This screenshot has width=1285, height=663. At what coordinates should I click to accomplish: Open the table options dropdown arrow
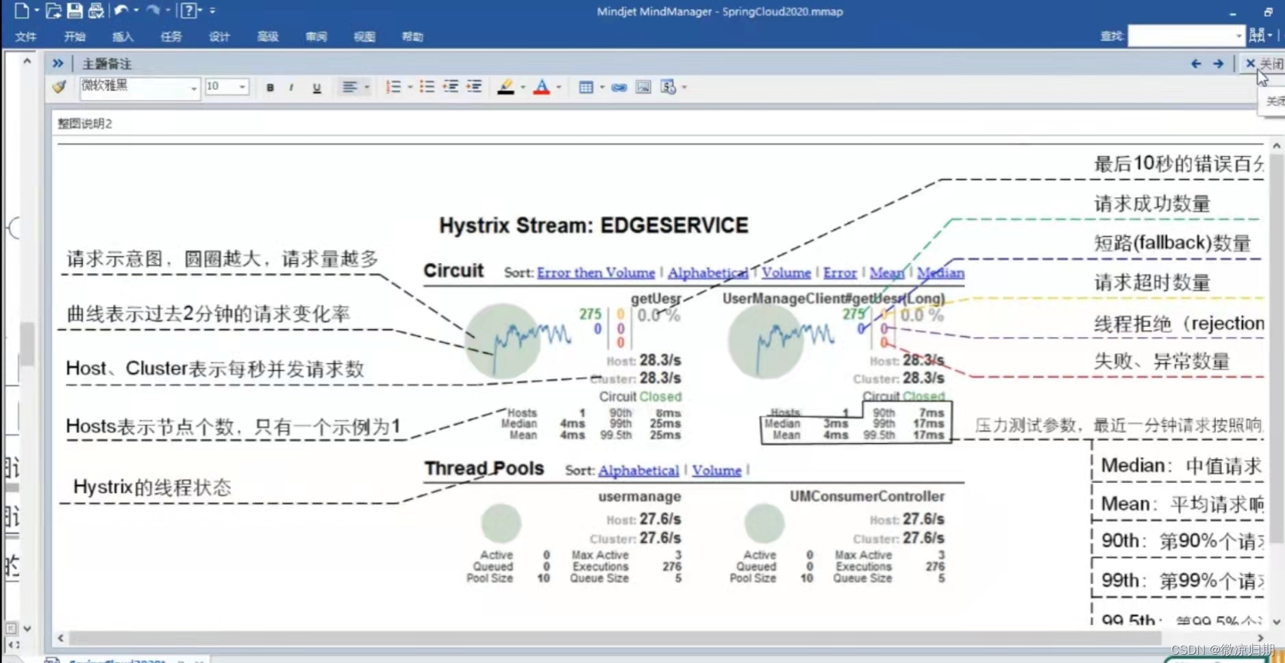tap(602, 87)
